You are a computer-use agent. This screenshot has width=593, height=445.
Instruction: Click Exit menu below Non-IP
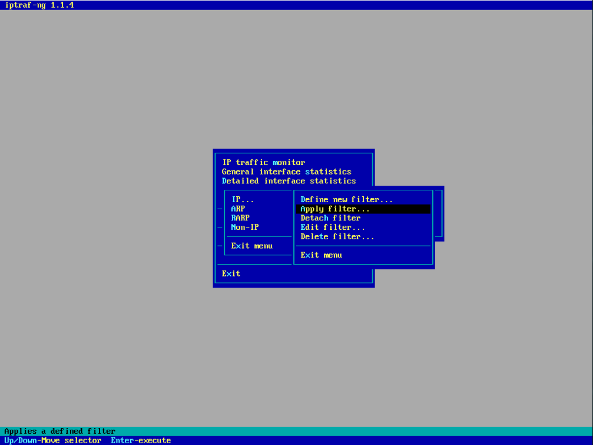(251, 246)
